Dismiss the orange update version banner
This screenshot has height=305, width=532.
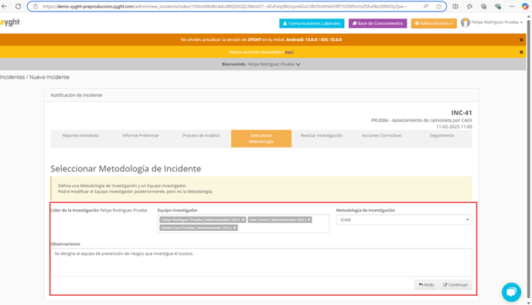pyautogui.click(x=521, y=40)
